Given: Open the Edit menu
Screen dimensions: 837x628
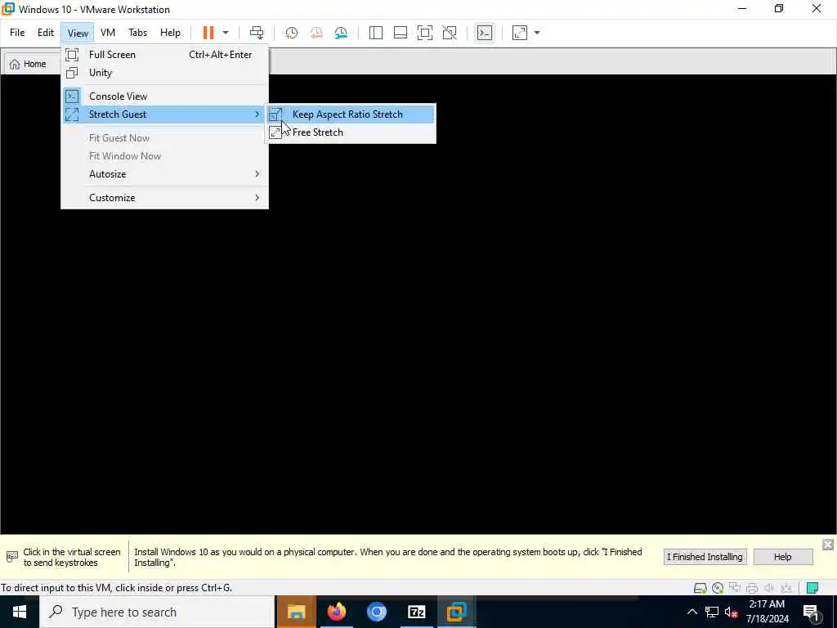Looking at the screenshot, I should click(46, 33).
